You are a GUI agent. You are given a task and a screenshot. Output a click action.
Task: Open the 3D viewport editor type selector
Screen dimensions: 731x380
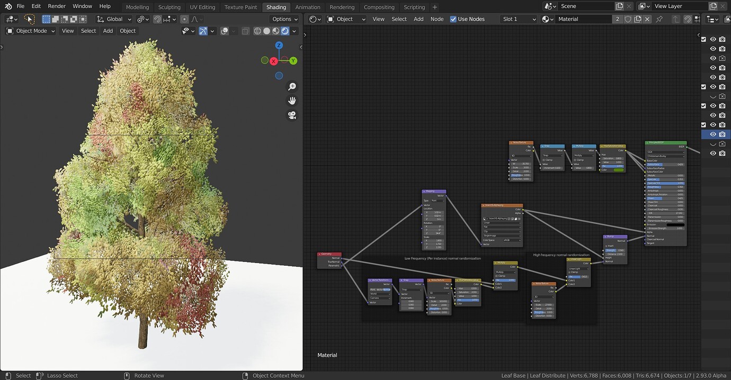tap(12, 19)
